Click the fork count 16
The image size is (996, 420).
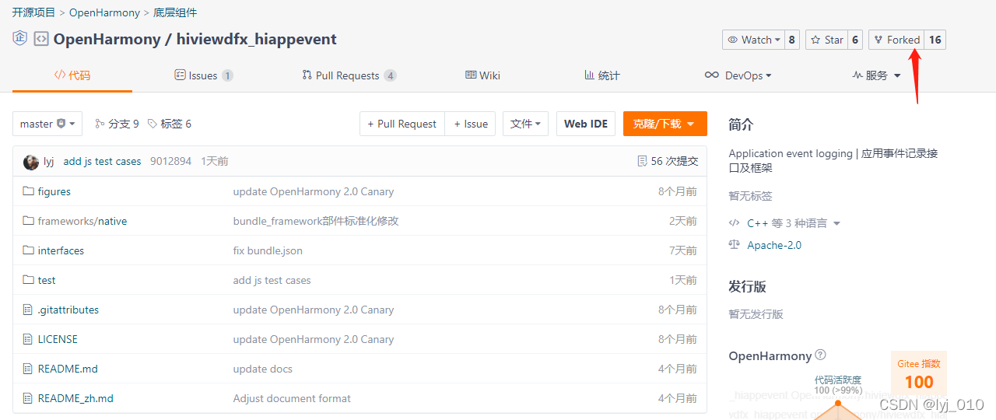[x=935, y=40]
